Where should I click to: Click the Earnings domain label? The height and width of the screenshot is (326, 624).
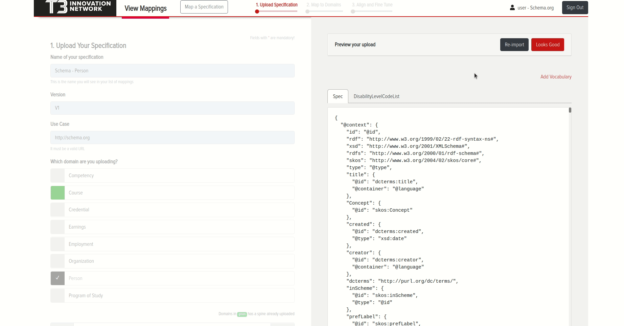click(x=77, y=227)
